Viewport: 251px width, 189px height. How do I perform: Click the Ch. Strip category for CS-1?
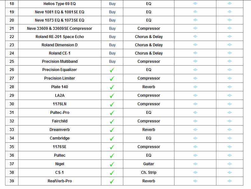coord(149,173)
